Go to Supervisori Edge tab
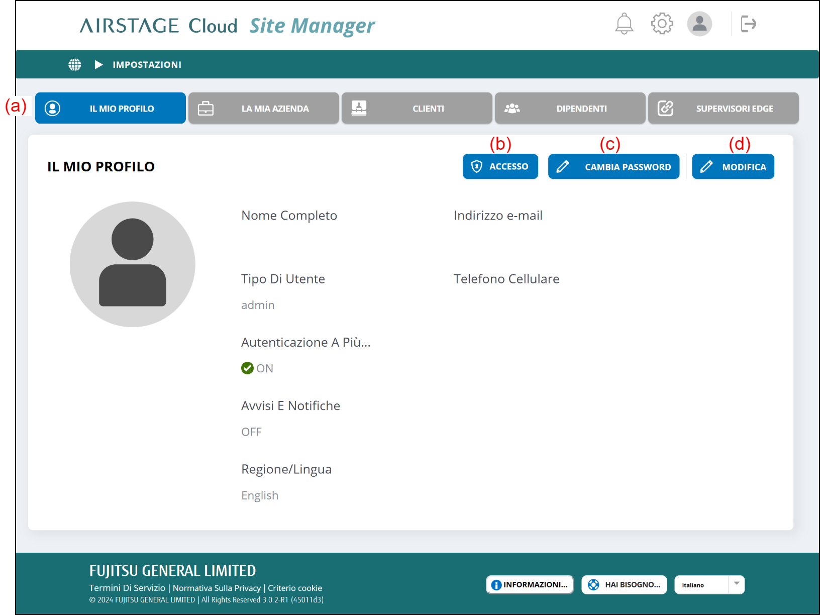Image resolution: width=820 pixels, height=615 pixels. 724,109
